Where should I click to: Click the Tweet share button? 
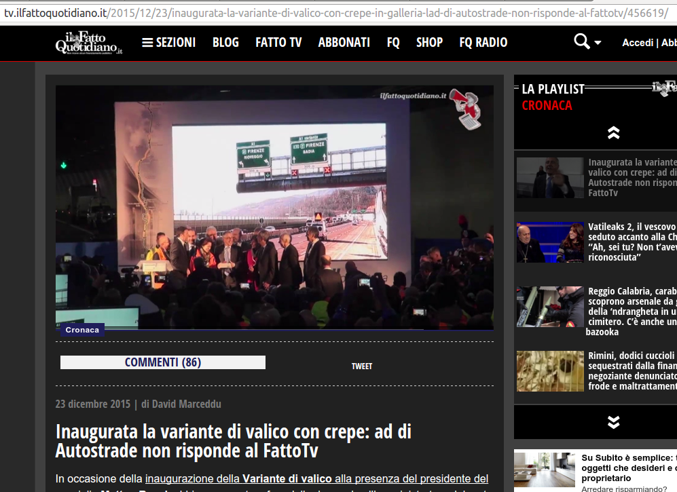tap(362, 366)
